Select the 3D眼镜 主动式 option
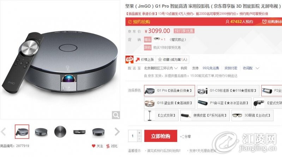 point(252,116)
